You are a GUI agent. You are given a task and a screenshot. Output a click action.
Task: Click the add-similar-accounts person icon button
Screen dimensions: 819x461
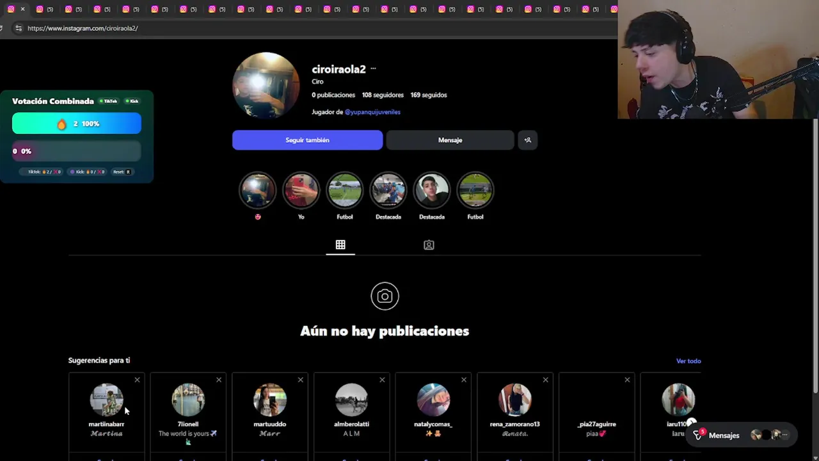pos(528,140)
